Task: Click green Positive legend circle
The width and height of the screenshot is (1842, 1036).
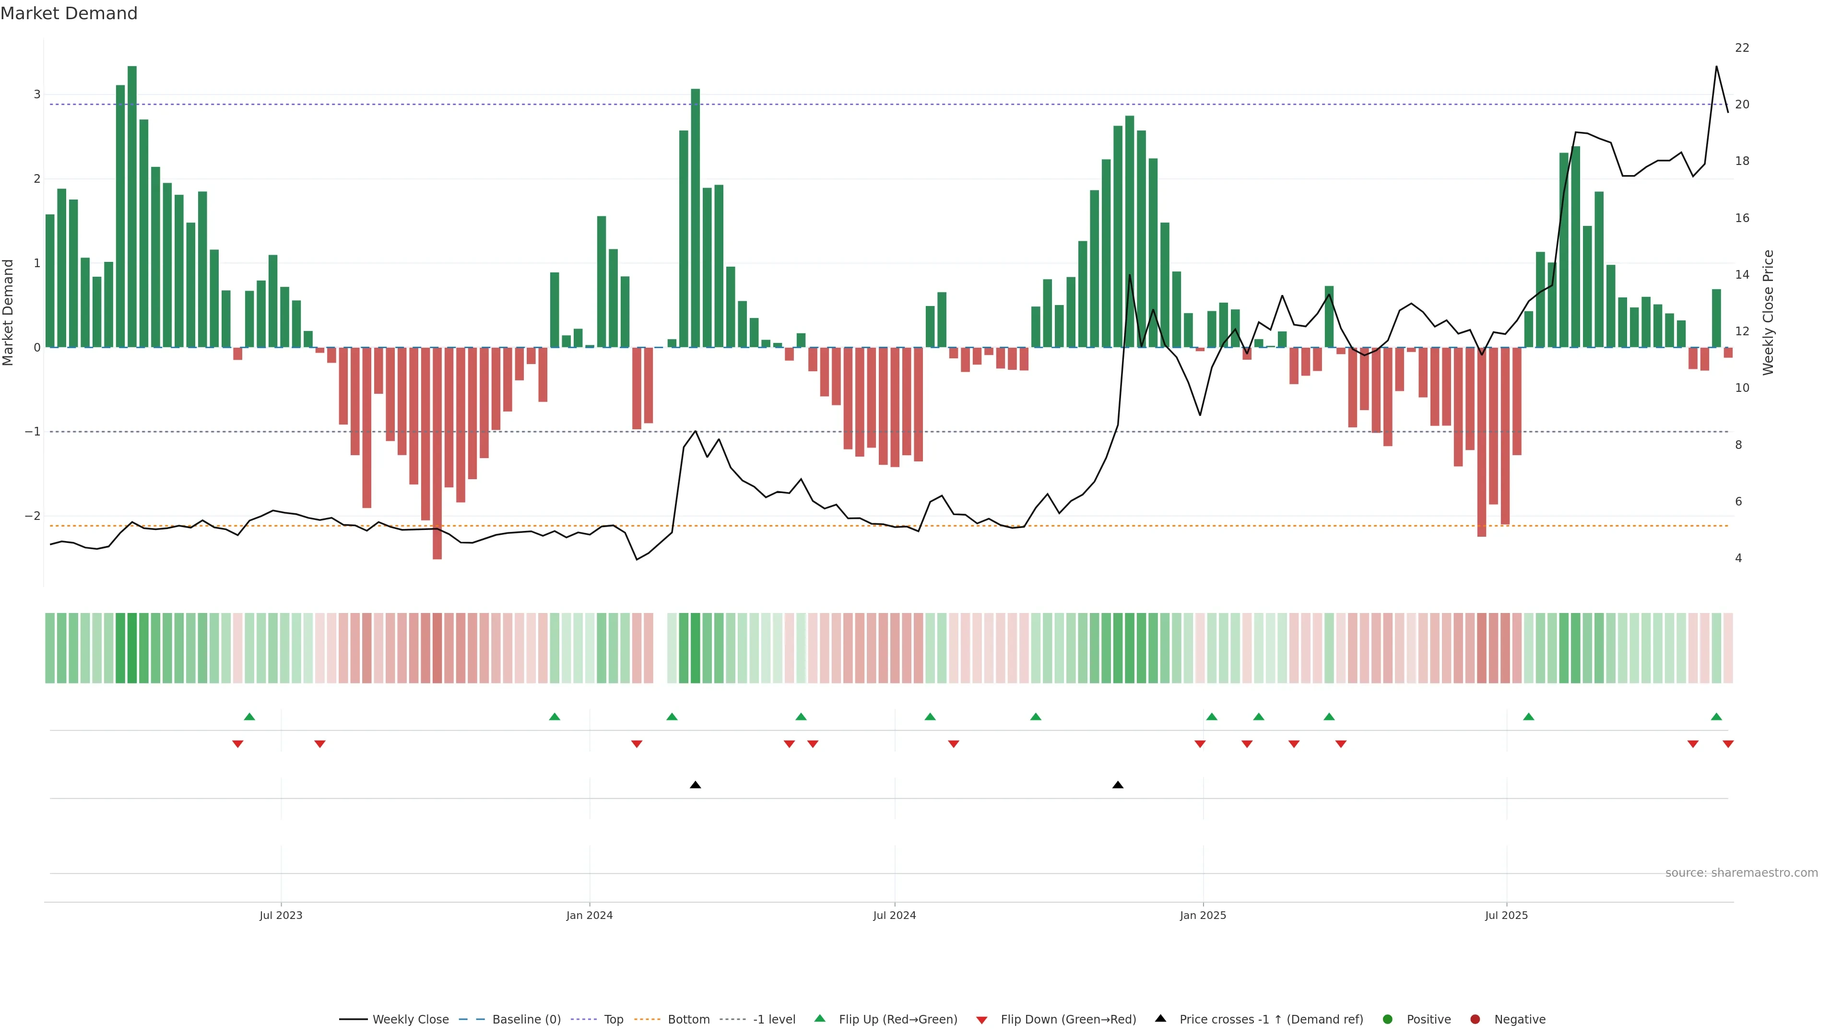Action: point(1388,1020)
